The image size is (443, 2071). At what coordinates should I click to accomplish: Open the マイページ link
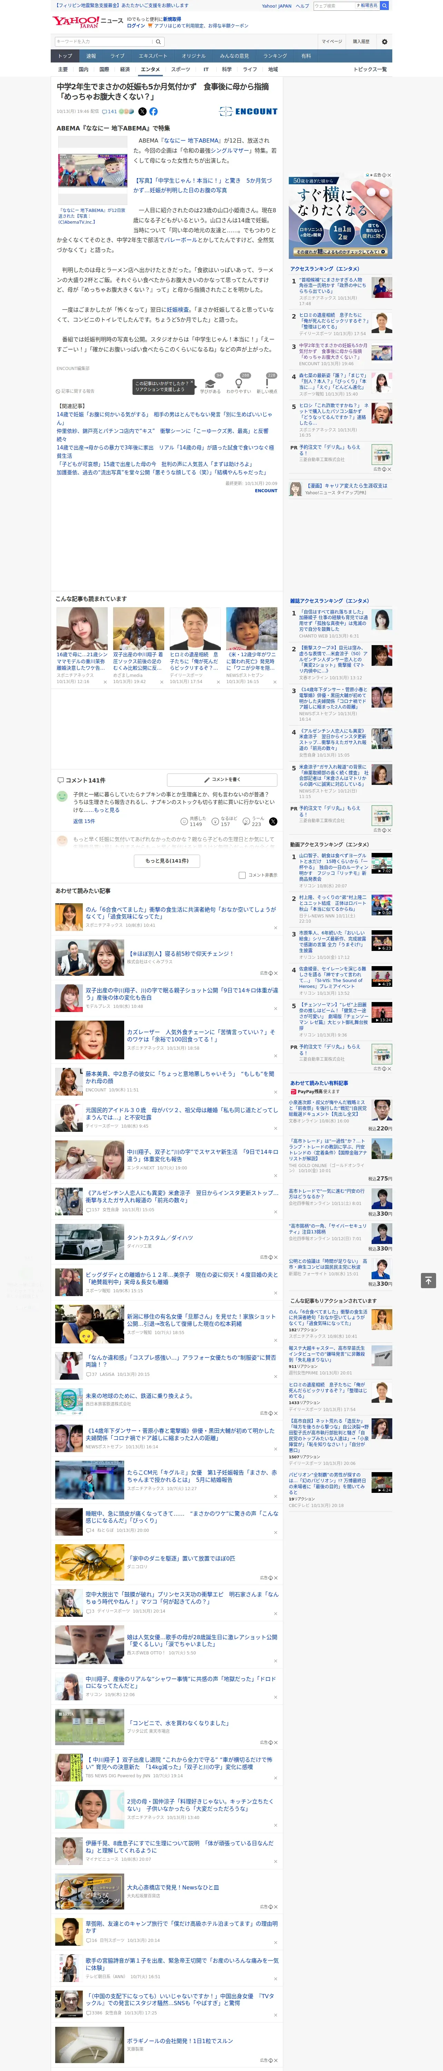pos(331,41)
